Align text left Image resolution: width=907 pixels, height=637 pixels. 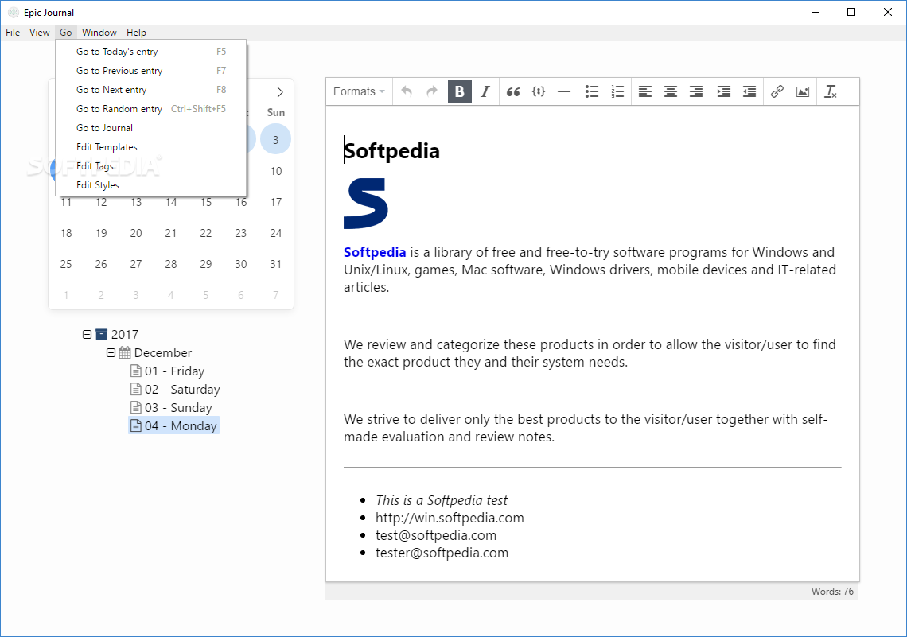point(645,91)
